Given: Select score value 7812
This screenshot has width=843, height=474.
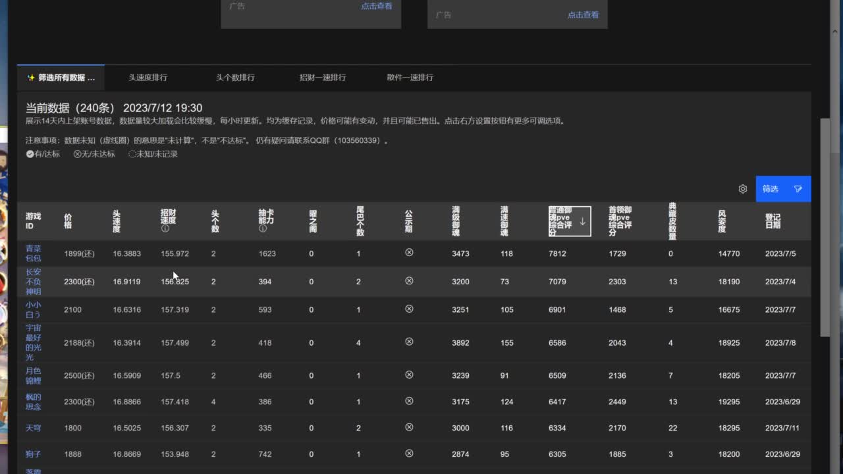Looking at the screenshot, I should coord(557,253).
